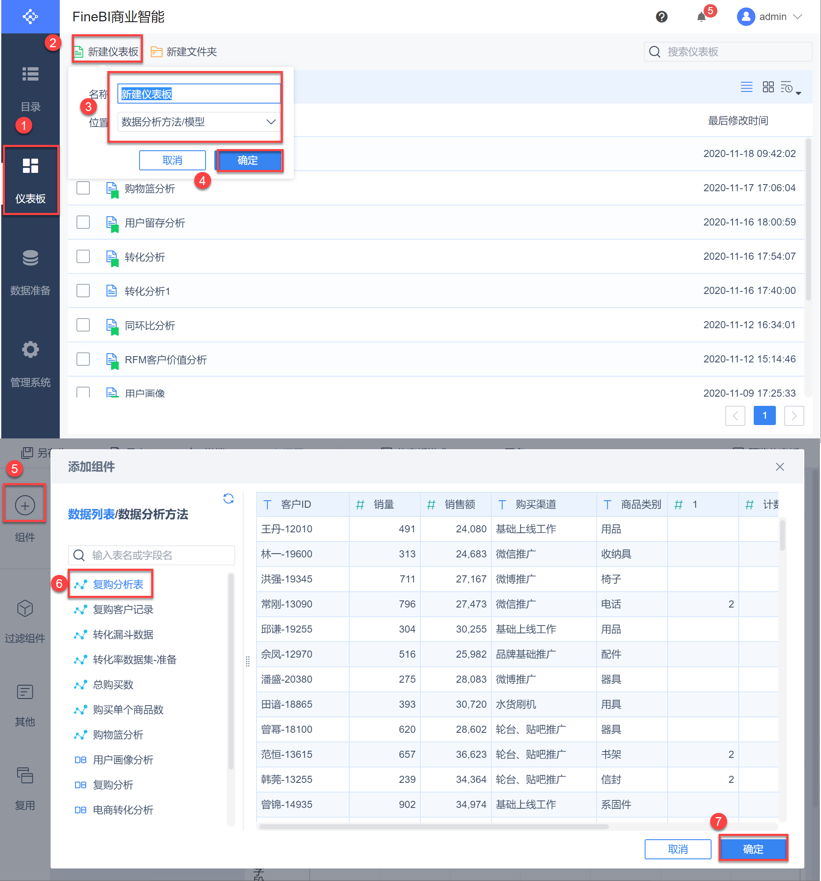
Task: Check the 转化分析1 dashboard checkbox
Action: click(x=83, y=291)
